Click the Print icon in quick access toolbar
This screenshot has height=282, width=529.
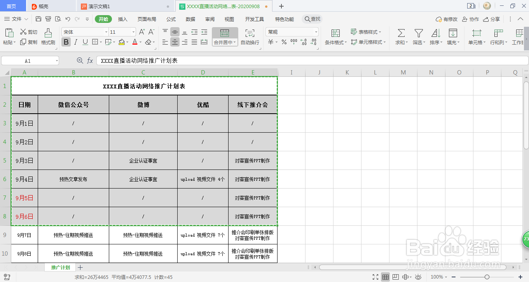click(48, 19)
